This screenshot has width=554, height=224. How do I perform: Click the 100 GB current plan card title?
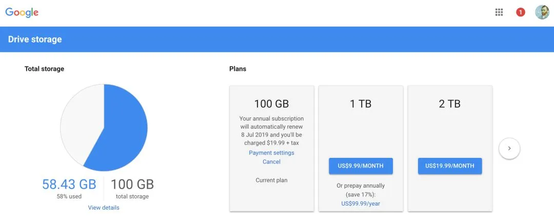pos(271,104)
